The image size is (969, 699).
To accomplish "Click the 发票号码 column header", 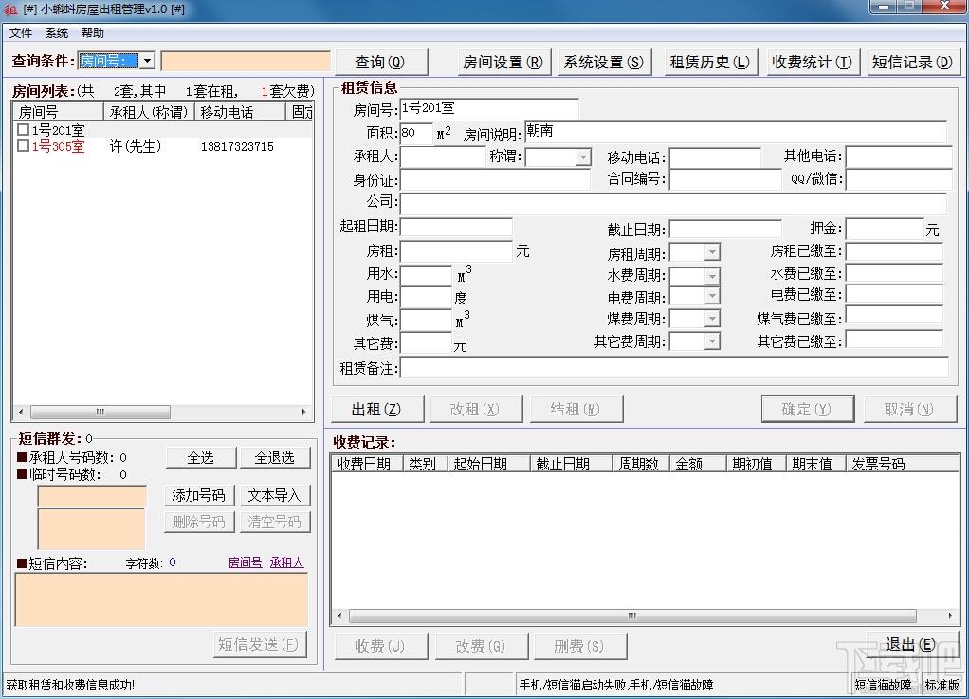I will click(902, 464).
